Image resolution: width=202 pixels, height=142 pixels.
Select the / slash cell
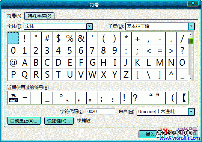click(x=182, y=38)
